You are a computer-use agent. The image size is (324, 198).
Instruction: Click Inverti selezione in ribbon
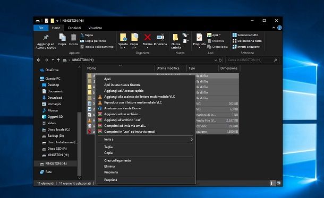coord(246,47)
